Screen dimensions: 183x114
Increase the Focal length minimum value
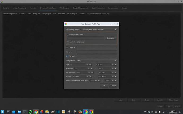[x=92, y=72]
